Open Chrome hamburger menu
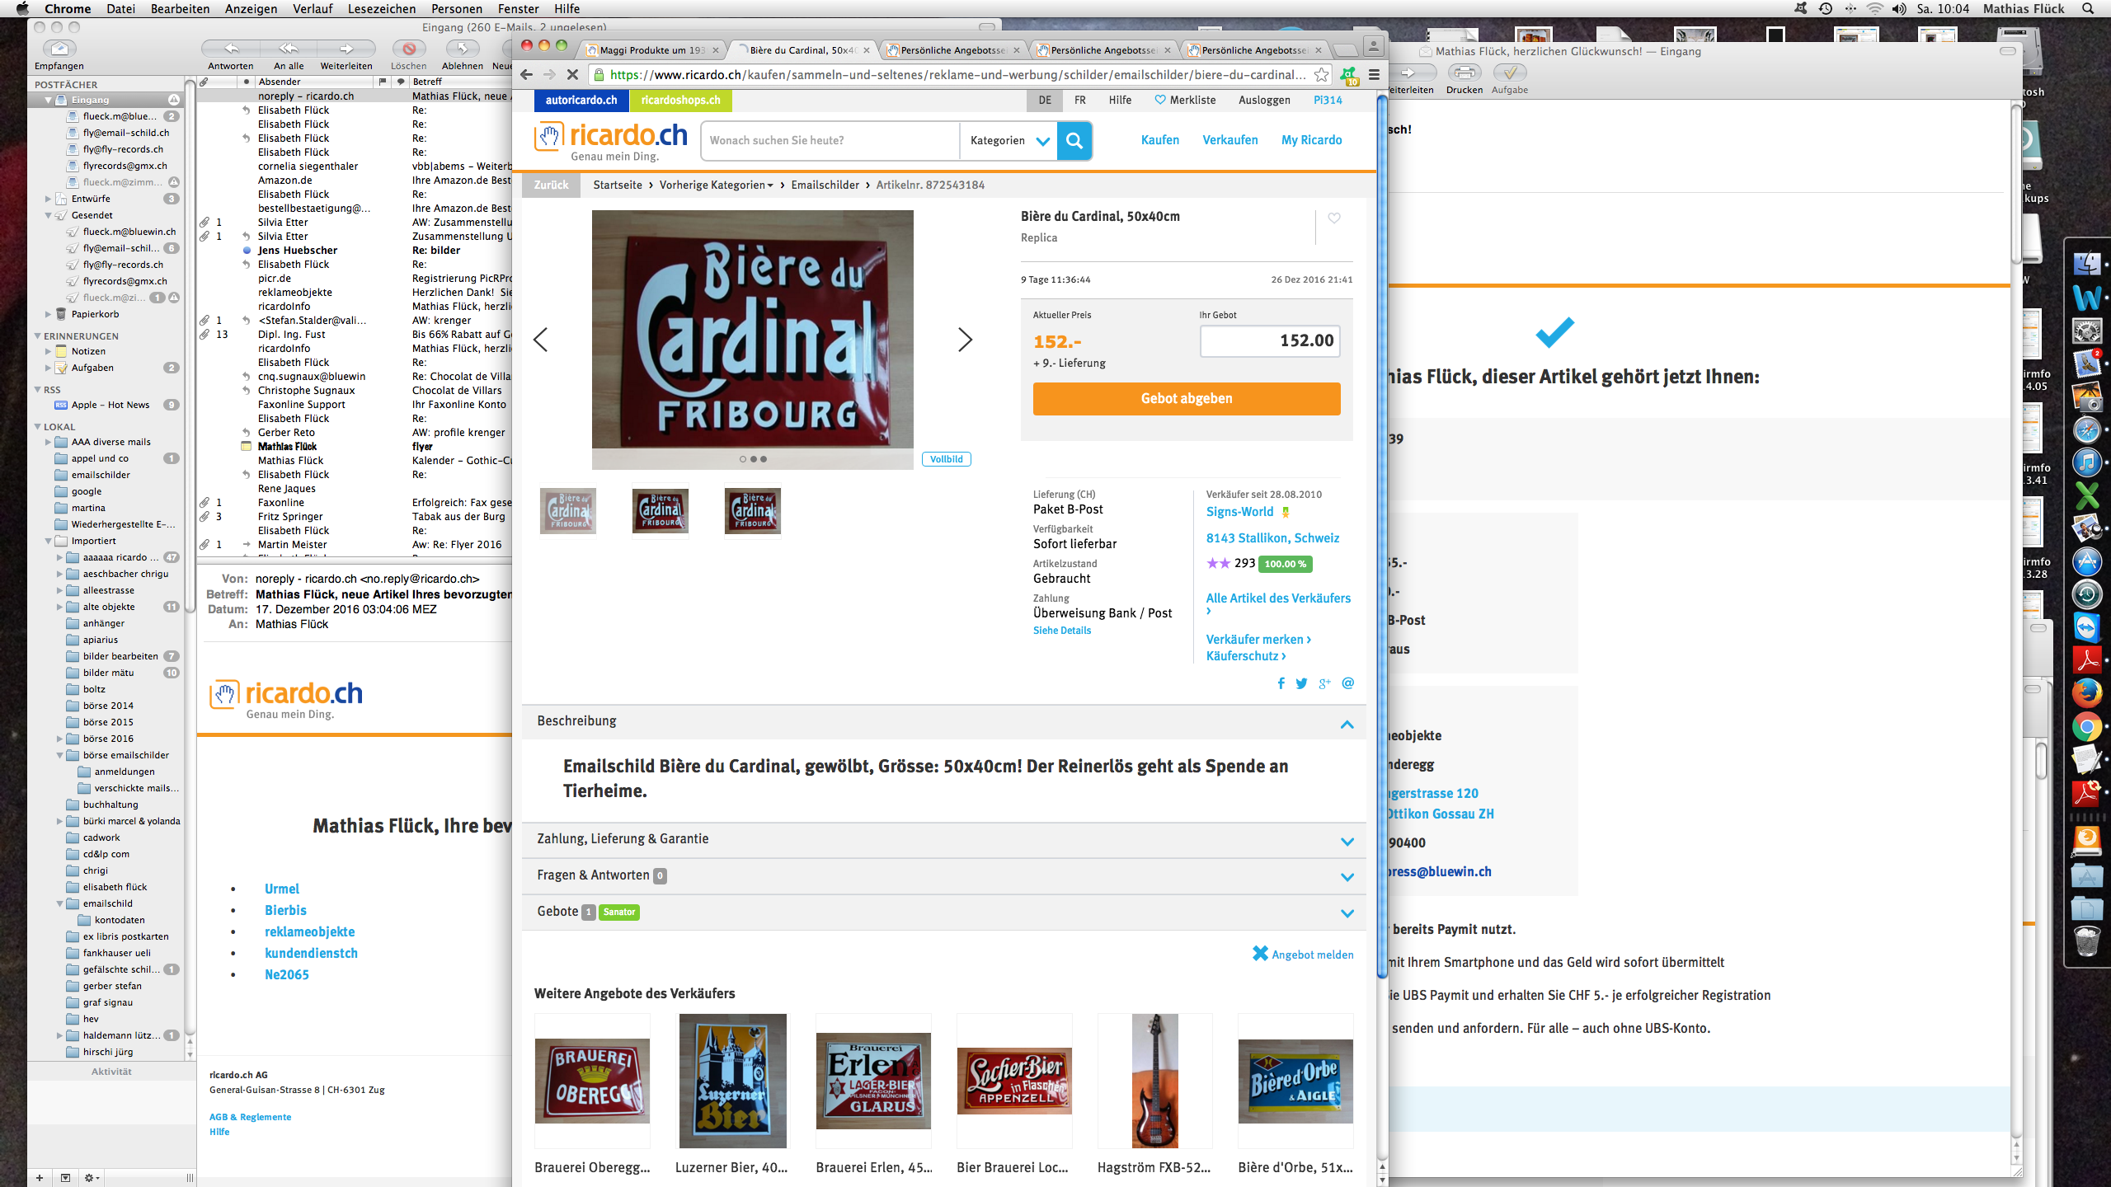2111x1187 pixels. click(1374, 75)
